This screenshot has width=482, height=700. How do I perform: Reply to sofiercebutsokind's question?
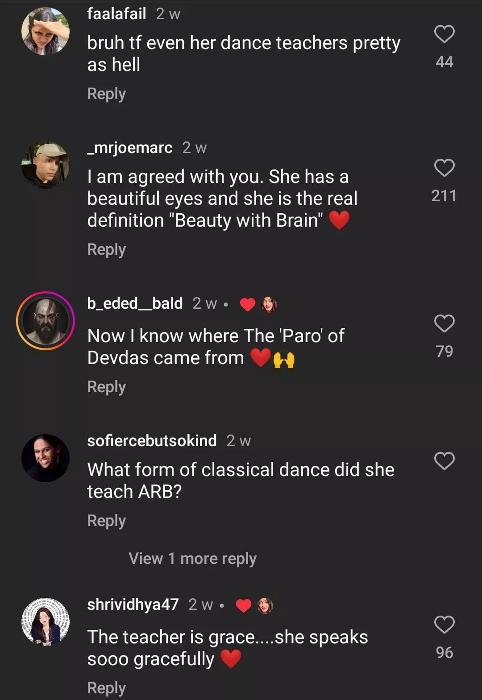106,521
